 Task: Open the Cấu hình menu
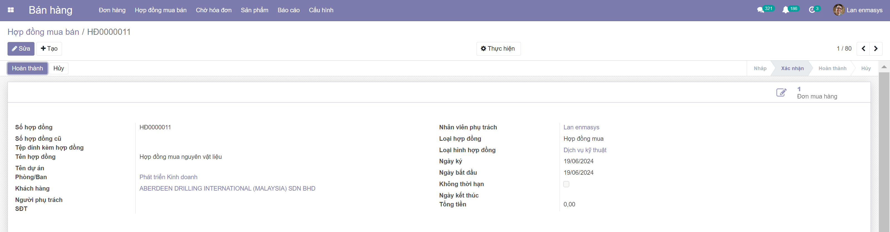[x=321, y=10]
